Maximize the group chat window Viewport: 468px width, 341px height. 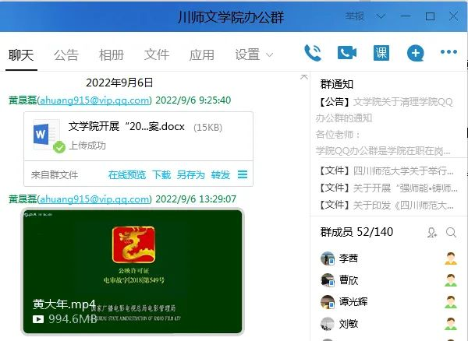pyautogui.click(x=430, y=16)
